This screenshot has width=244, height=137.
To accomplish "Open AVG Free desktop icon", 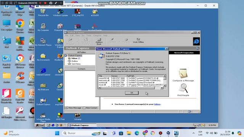I will [60, 116].
